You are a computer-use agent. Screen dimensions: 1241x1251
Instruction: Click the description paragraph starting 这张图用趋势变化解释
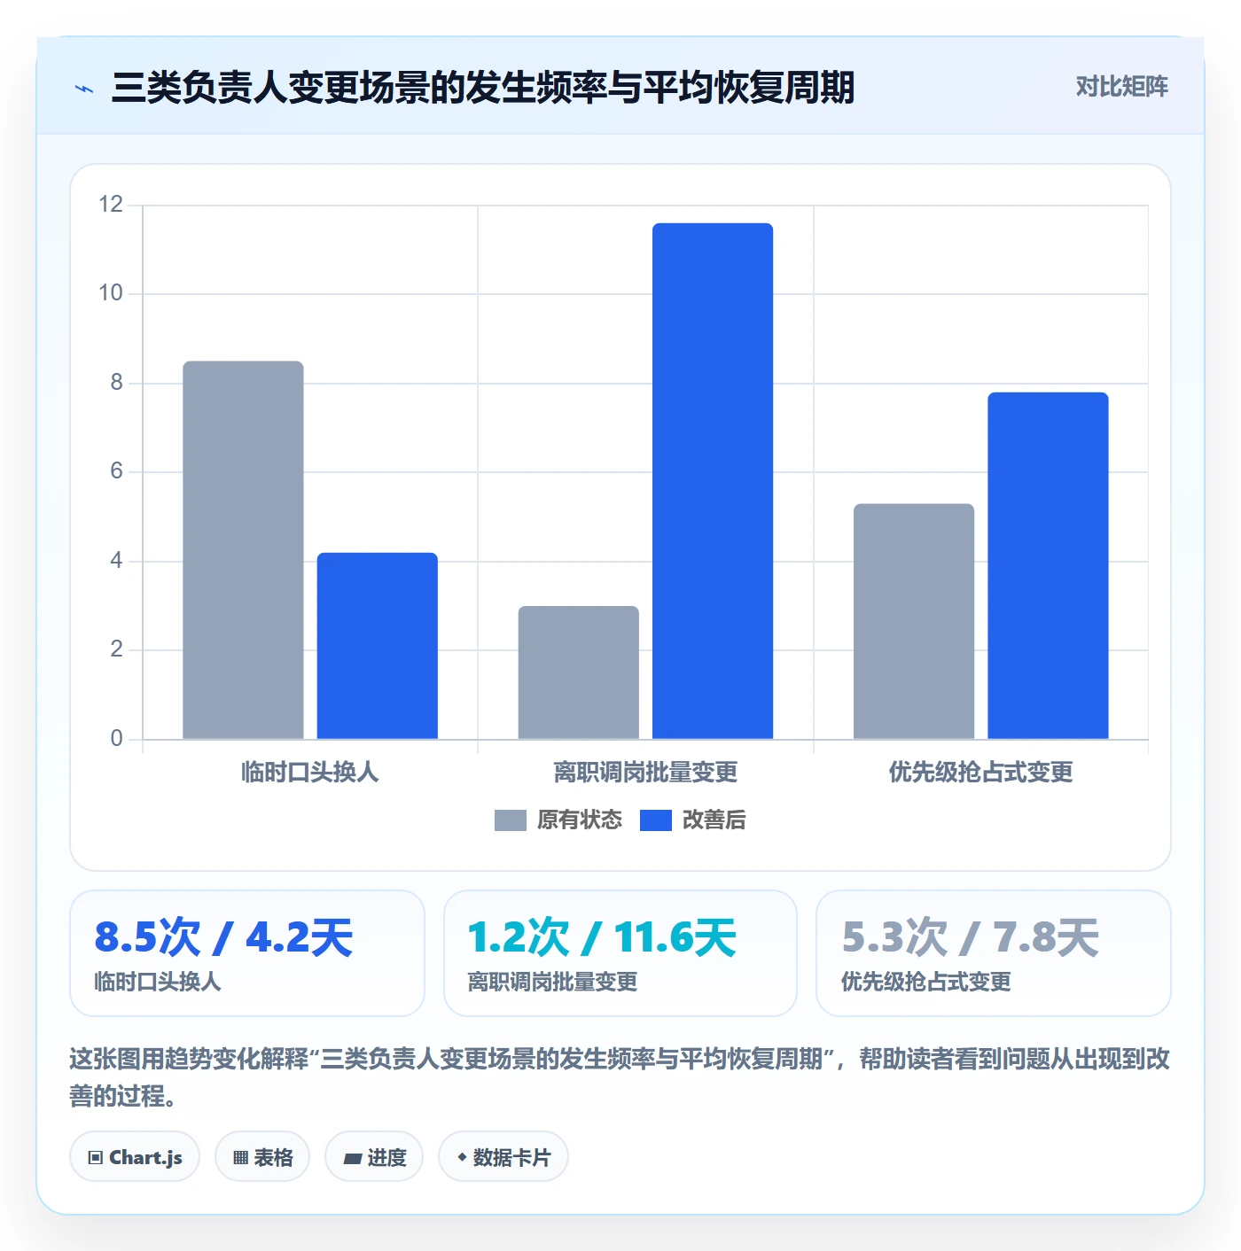tap(620, 1077)
